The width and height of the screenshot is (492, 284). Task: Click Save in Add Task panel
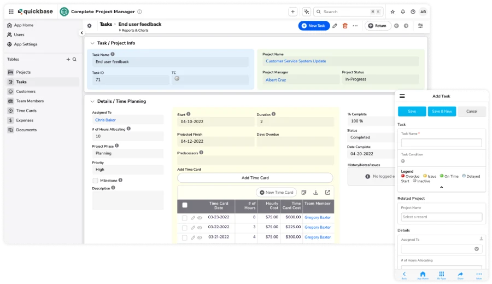(412, 111)
